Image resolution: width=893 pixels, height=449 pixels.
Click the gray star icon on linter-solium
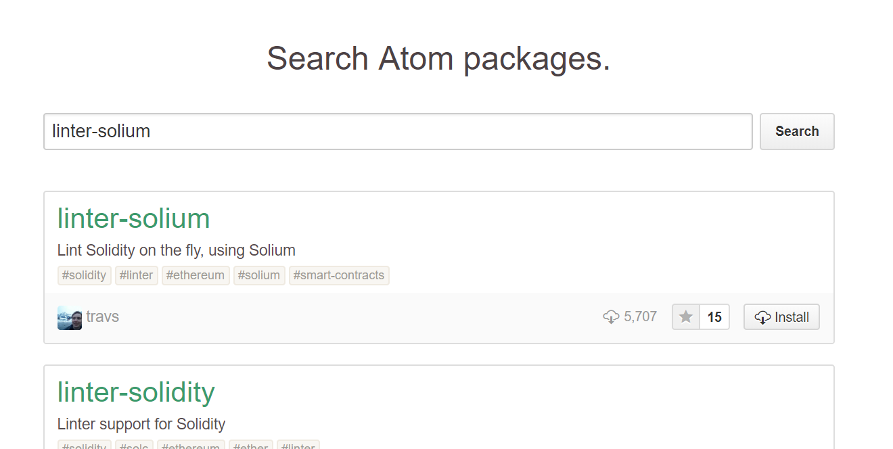tap(685, 316)
